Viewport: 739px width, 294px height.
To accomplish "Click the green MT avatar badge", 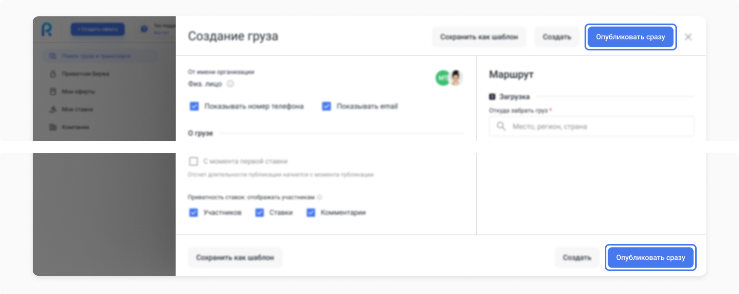I will 442,78.
